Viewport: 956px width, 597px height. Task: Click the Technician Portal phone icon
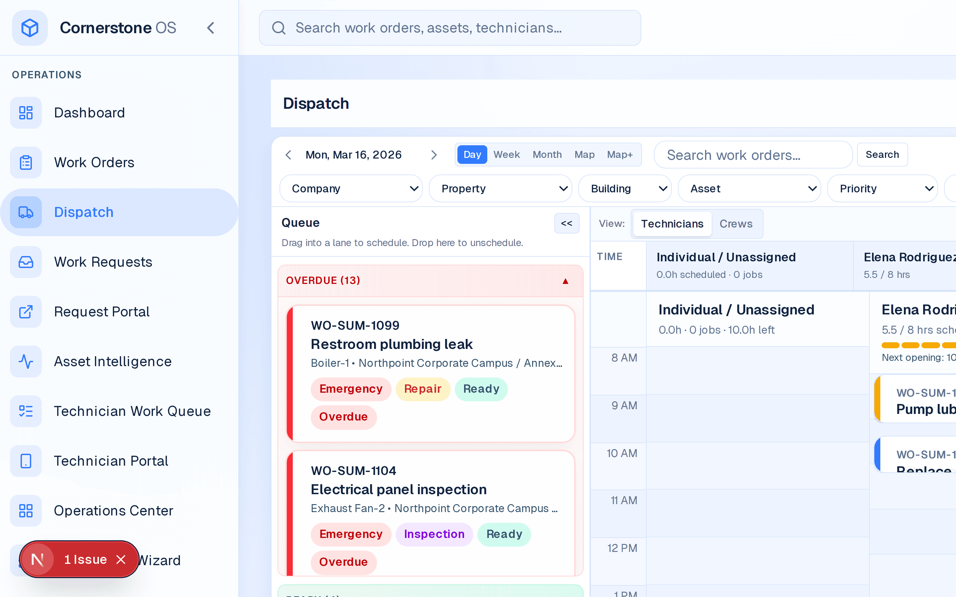[26, 461]
